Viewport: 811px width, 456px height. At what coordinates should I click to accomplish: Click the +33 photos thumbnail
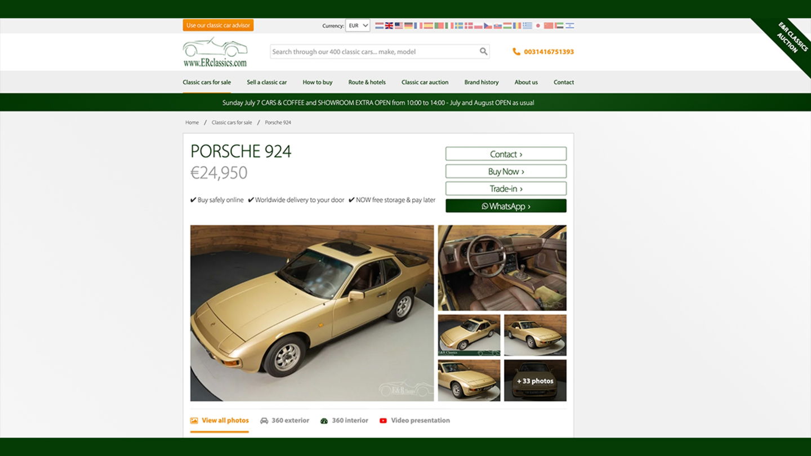click(535, 381)
